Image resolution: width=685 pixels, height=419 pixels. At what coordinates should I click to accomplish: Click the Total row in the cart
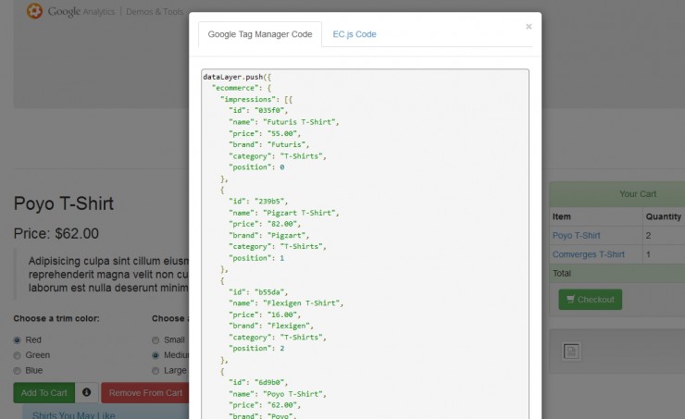(616, 273)
